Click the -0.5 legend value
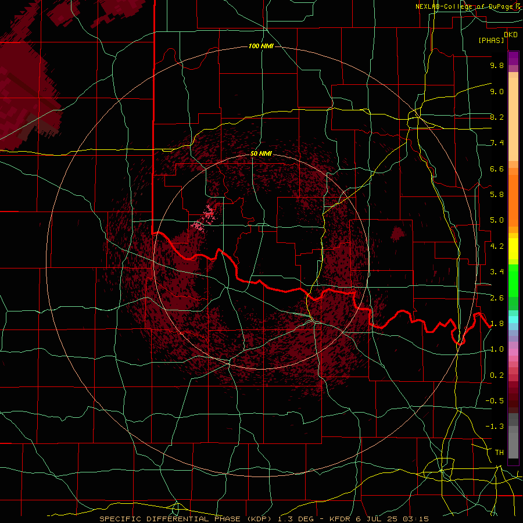 tap(495, 401)
